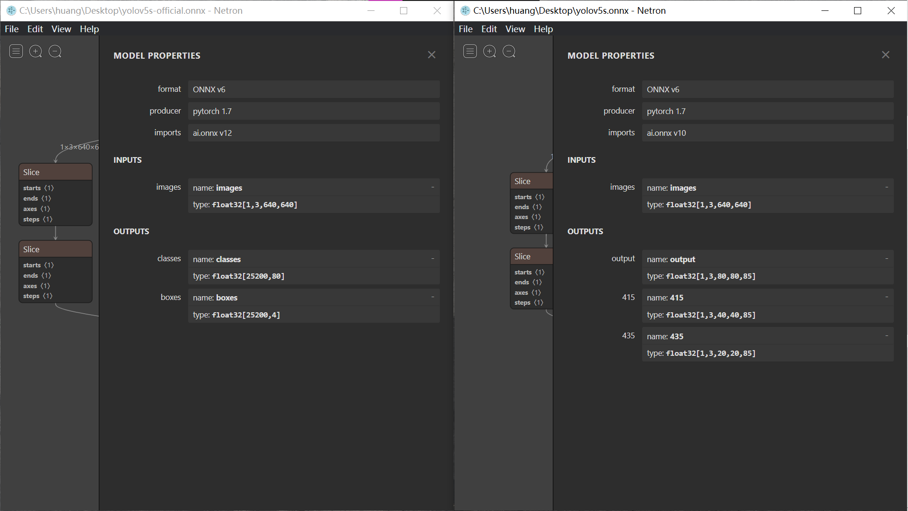The height and width of the screenshot is (511, 908).
Task: Open View menu in yolov5s.onnx window
Action: [x=515, y=29]
